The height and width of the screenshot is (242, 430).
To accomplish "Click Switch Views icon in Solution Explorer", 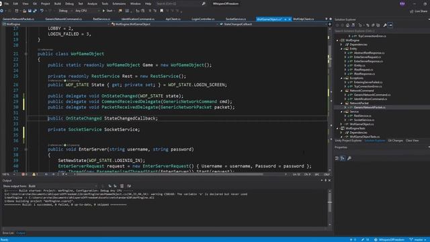I will point(353,26).
